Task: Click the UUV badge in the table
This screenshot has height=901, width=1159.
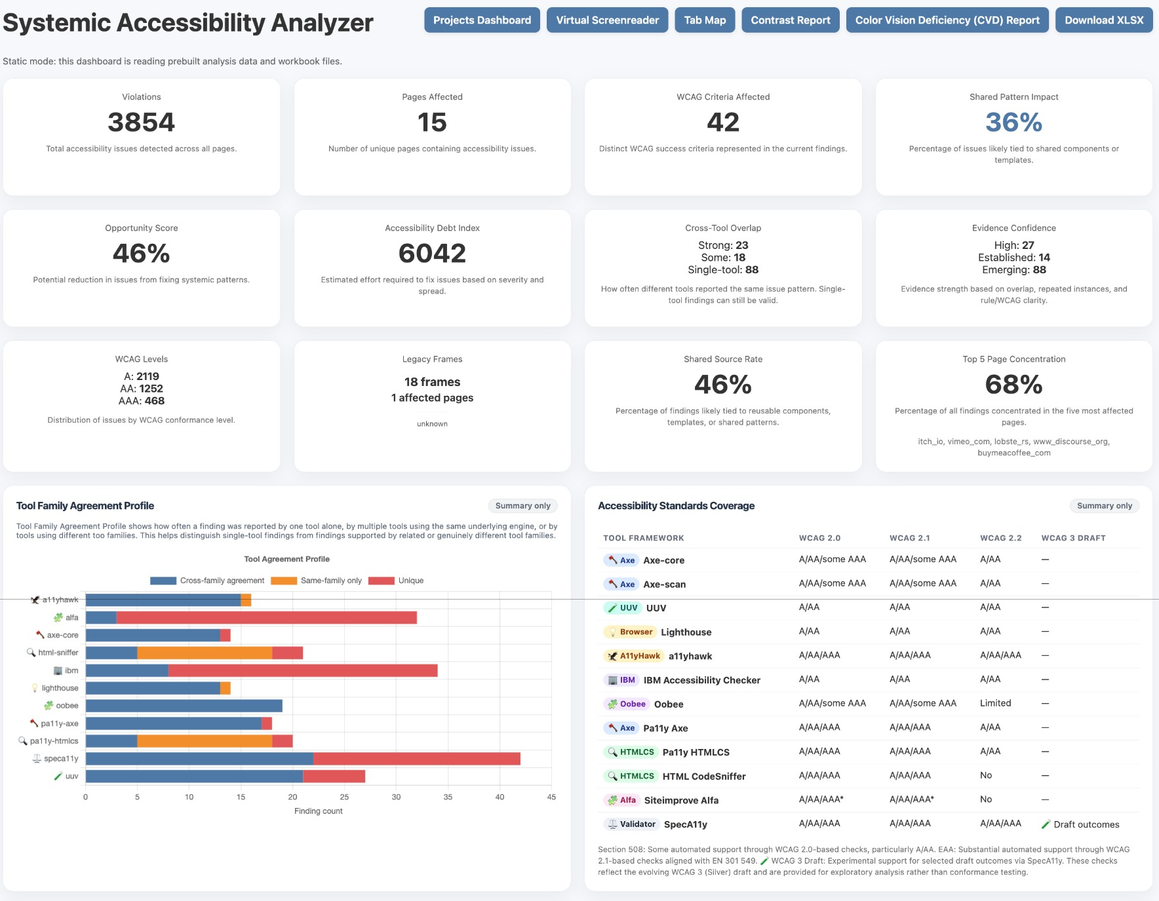Action: click(622, 608)
